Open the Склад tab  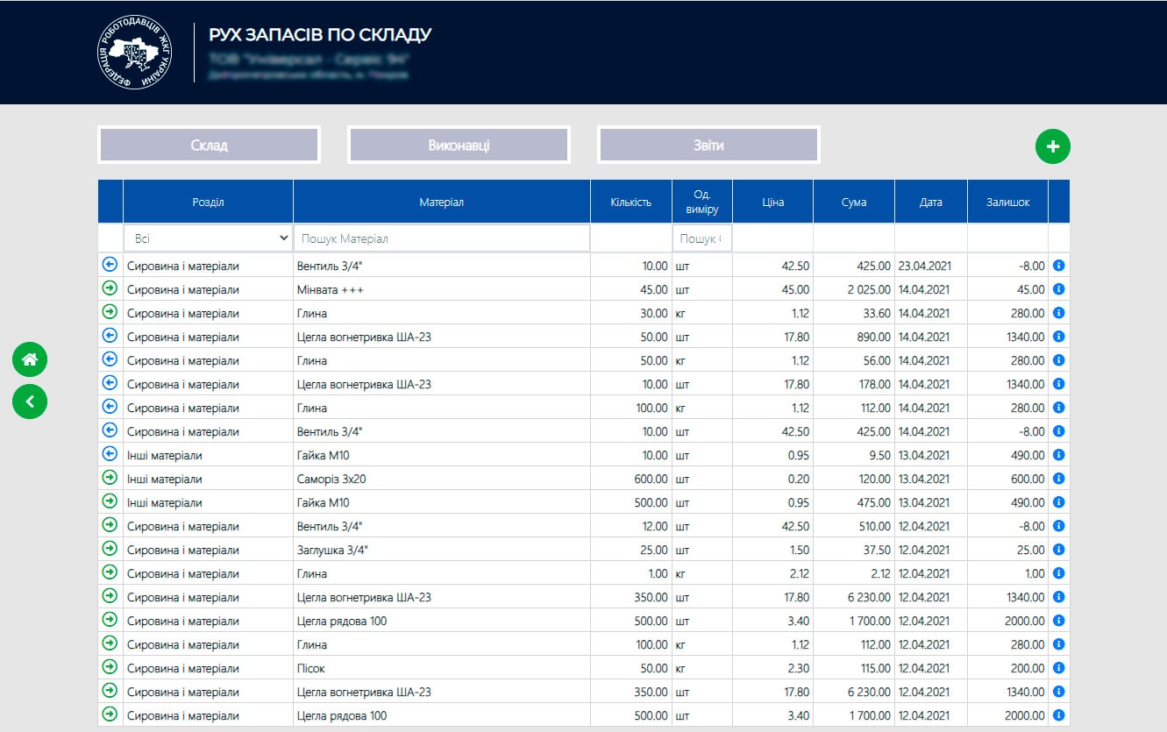(x=209, y=146)
